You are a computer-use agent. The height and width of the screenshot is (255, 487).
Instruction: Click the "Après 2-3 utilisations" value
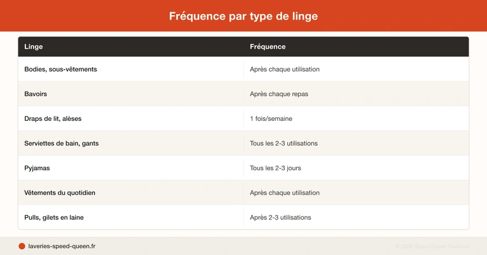tap(280, 217)
